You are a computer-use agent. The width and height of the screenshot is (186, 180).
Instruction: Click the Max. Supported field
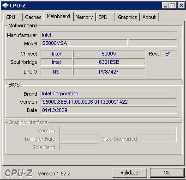pos(158,138)
